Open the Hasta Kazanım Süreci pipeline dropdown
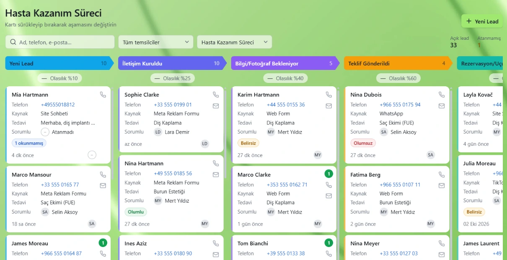The width and height of the screenshot is (507, 260). click(235, 42)
